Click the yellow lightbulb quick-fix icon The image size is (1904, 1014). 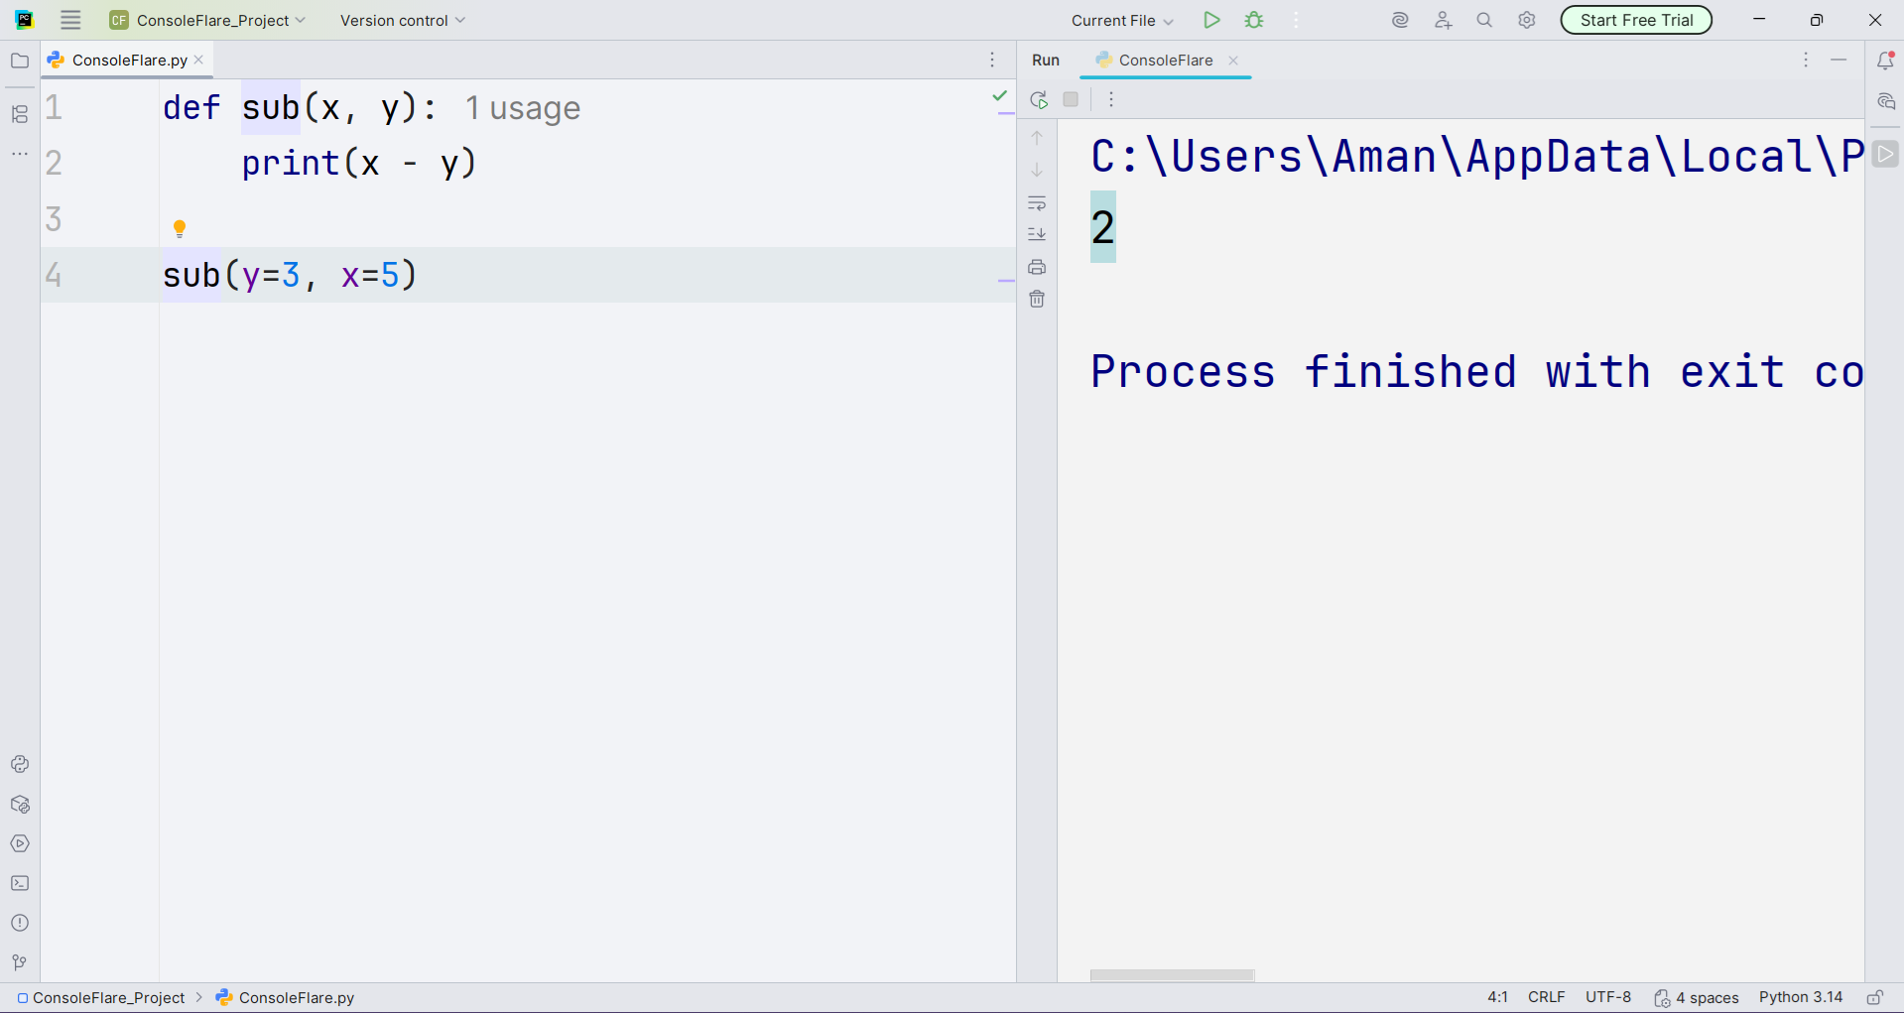180,228
